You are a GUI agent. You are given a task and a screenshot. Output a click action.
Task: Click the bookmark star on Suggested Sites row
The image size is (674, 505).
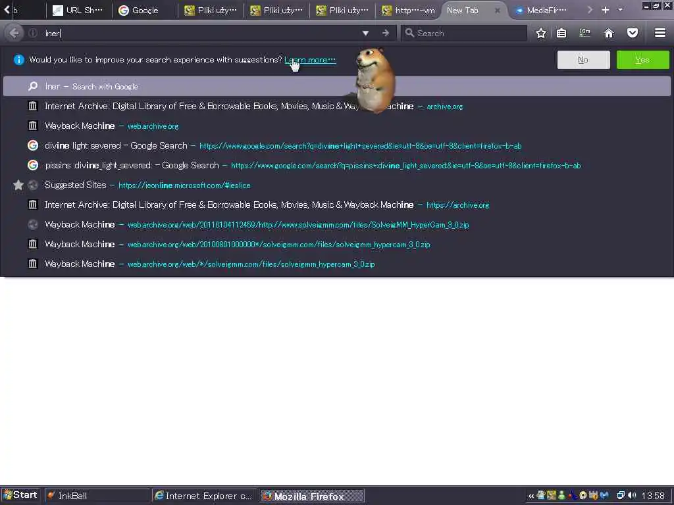coord(18,185)
